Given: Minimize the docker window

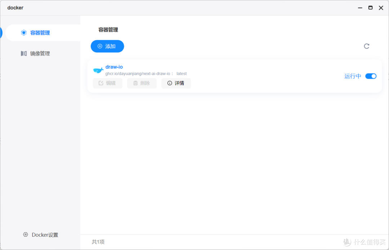Looking at the screenshot, I should click(360, 8).
